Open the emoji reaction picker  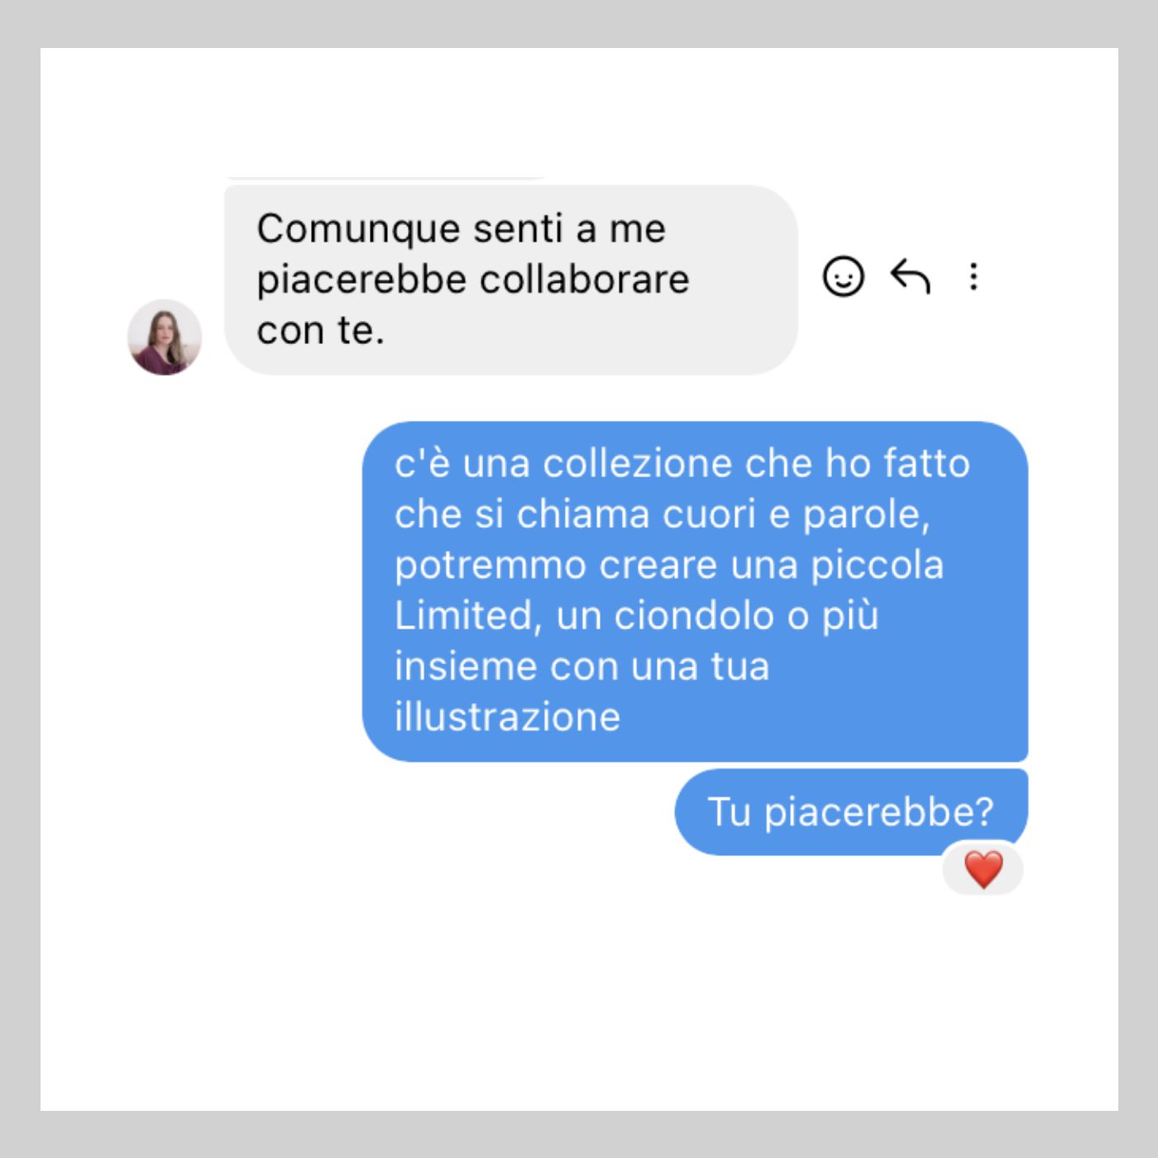[843, 276]
